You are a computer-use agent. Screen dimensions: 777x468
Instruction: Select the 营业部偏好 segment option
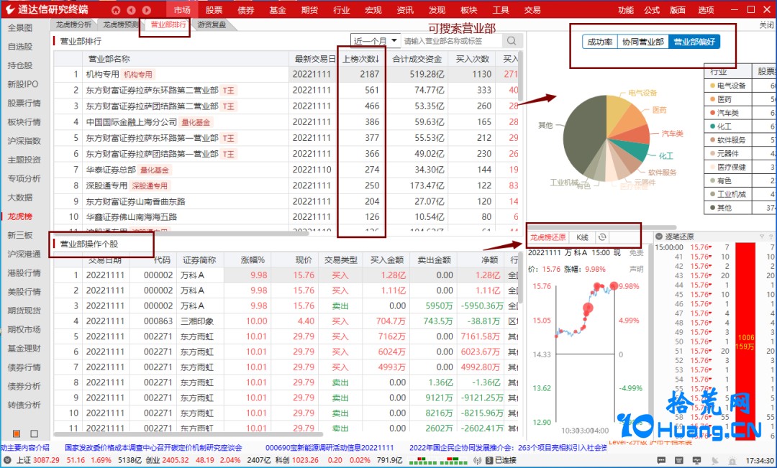[694, 42]
